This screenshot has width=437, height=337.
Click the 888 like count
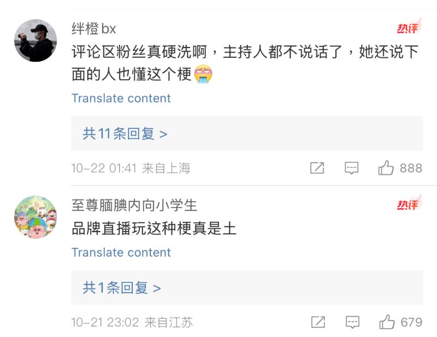[411, 168]
